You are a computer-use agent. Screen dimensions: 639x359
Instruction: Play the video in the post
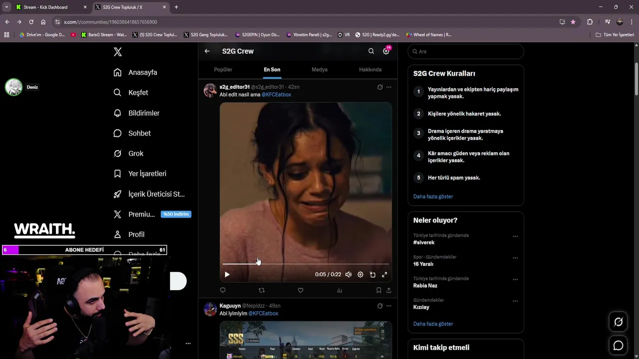227,274
